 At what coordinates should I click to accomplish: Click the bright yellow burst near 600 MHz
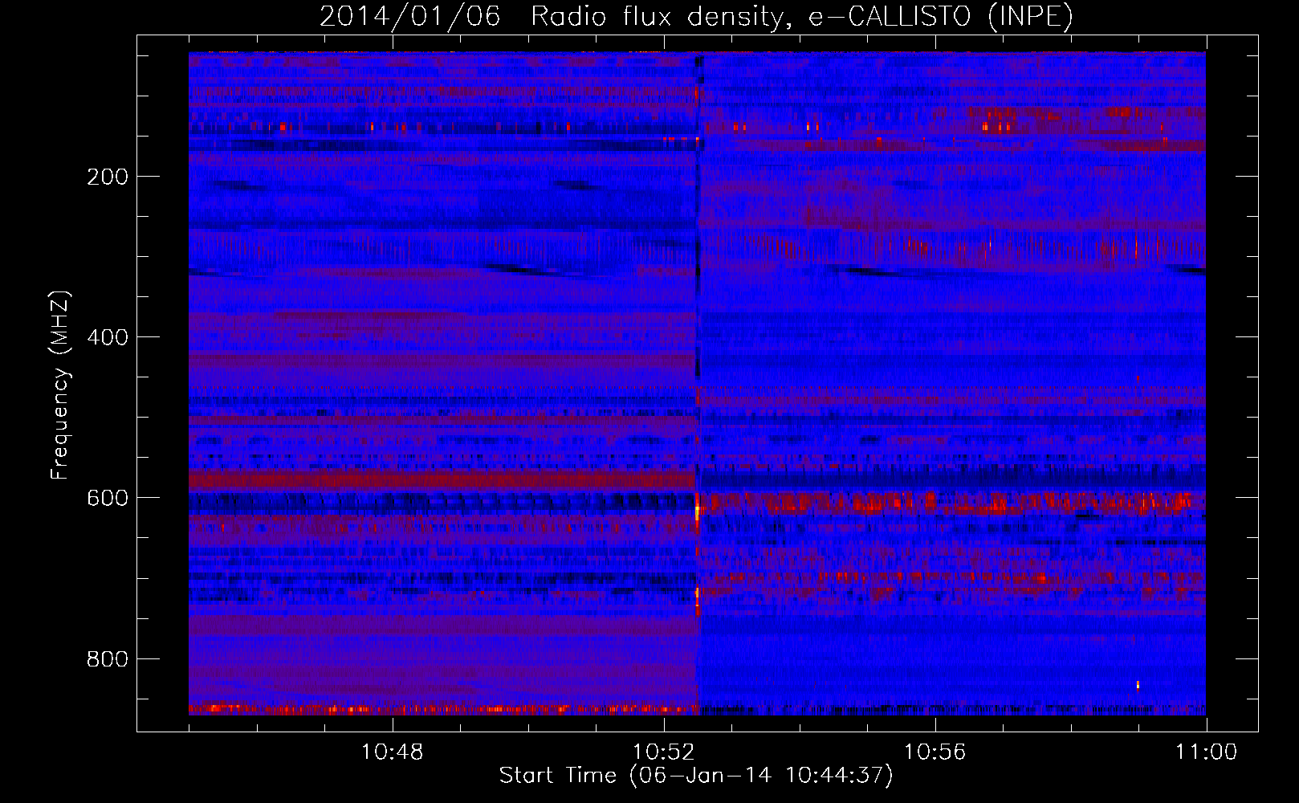tap(697, 511)
